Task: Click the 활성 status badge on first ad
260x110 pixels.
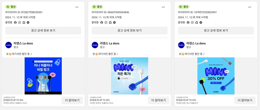Action: (x=11, y=7)
